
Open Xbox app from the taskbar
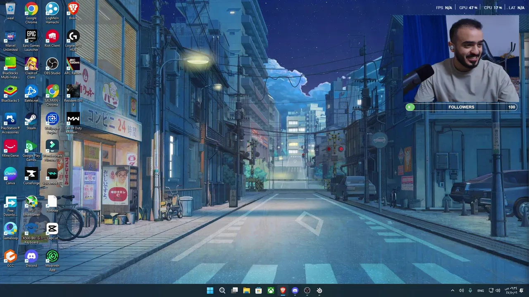pos(271,290)
